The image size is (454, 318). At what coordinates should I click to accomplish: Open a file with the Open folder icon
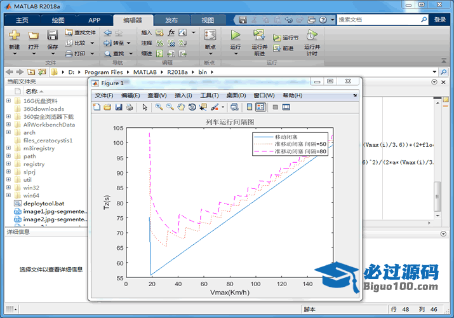click(33, 36)
